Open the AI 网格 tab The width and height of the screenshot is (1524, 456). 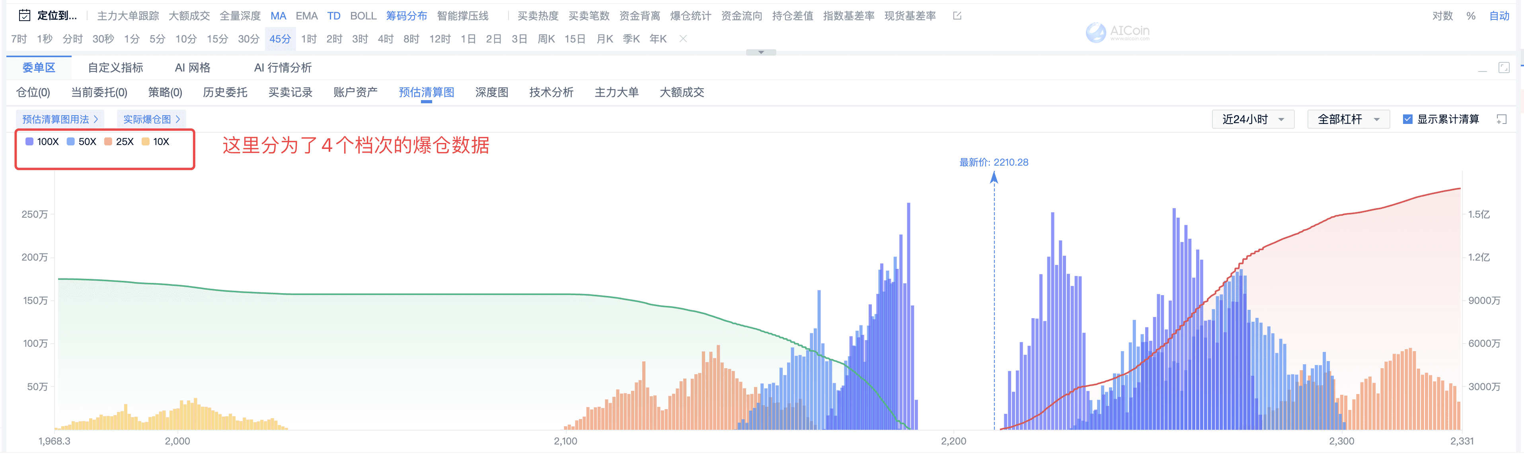(x=192, y=68)
